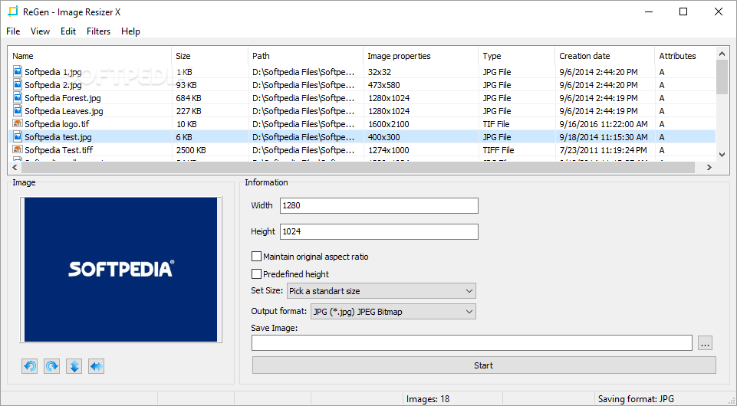The width and height of the screenshot is (737, 406).
Task: Click file icon of Softpedia test.jpg
Action: click(18, 136)
